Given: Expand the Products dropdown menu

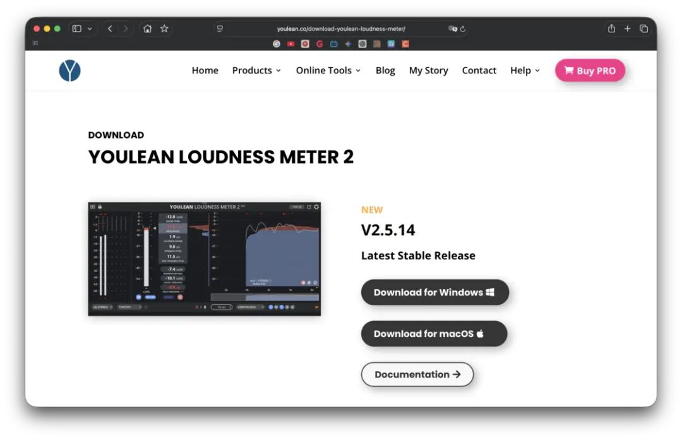Looking at the screenshot, I should (x=256, y=70).
